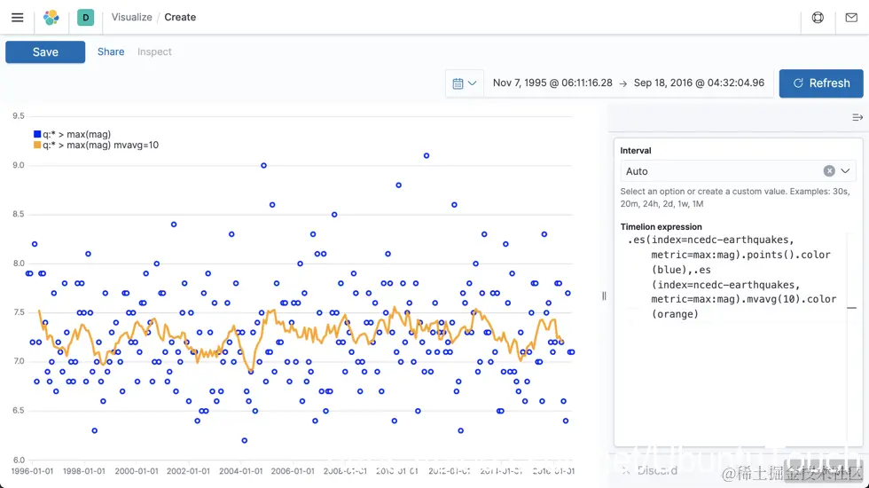Click the Elastic logo icon

click(x=51, y=17)
